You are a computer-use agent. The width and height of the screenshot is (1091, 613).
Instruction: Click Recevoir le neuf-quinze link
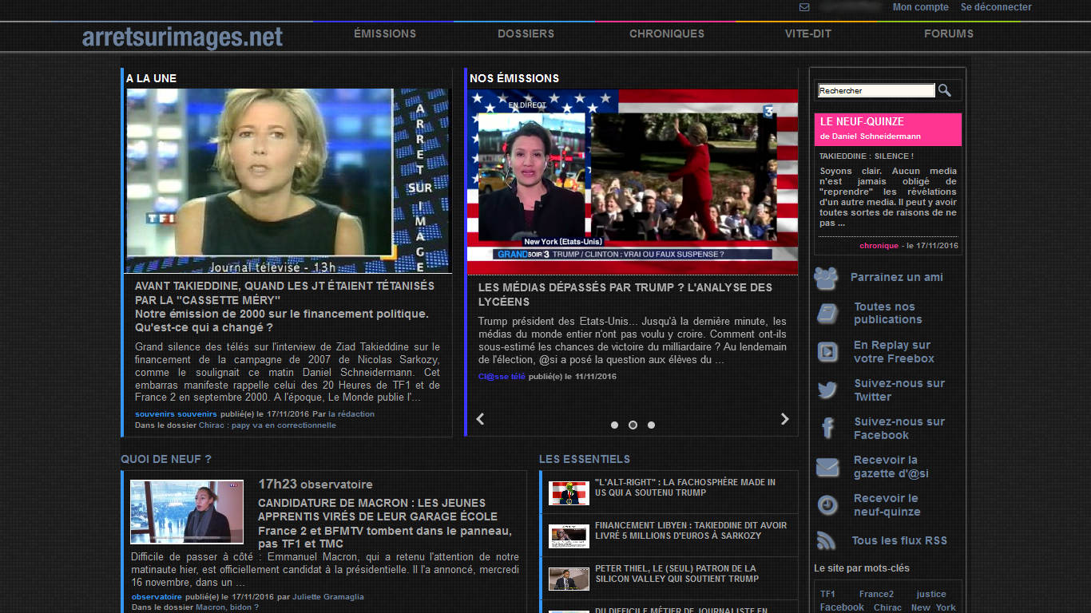[x=887, y=505]
